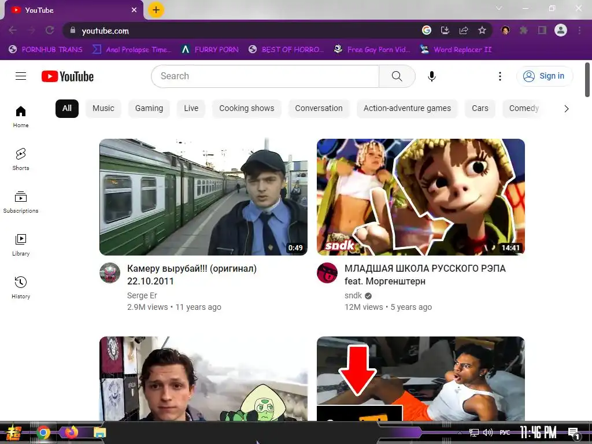Open the Windows Start button
592x444 pixels.
pos(13,432)
